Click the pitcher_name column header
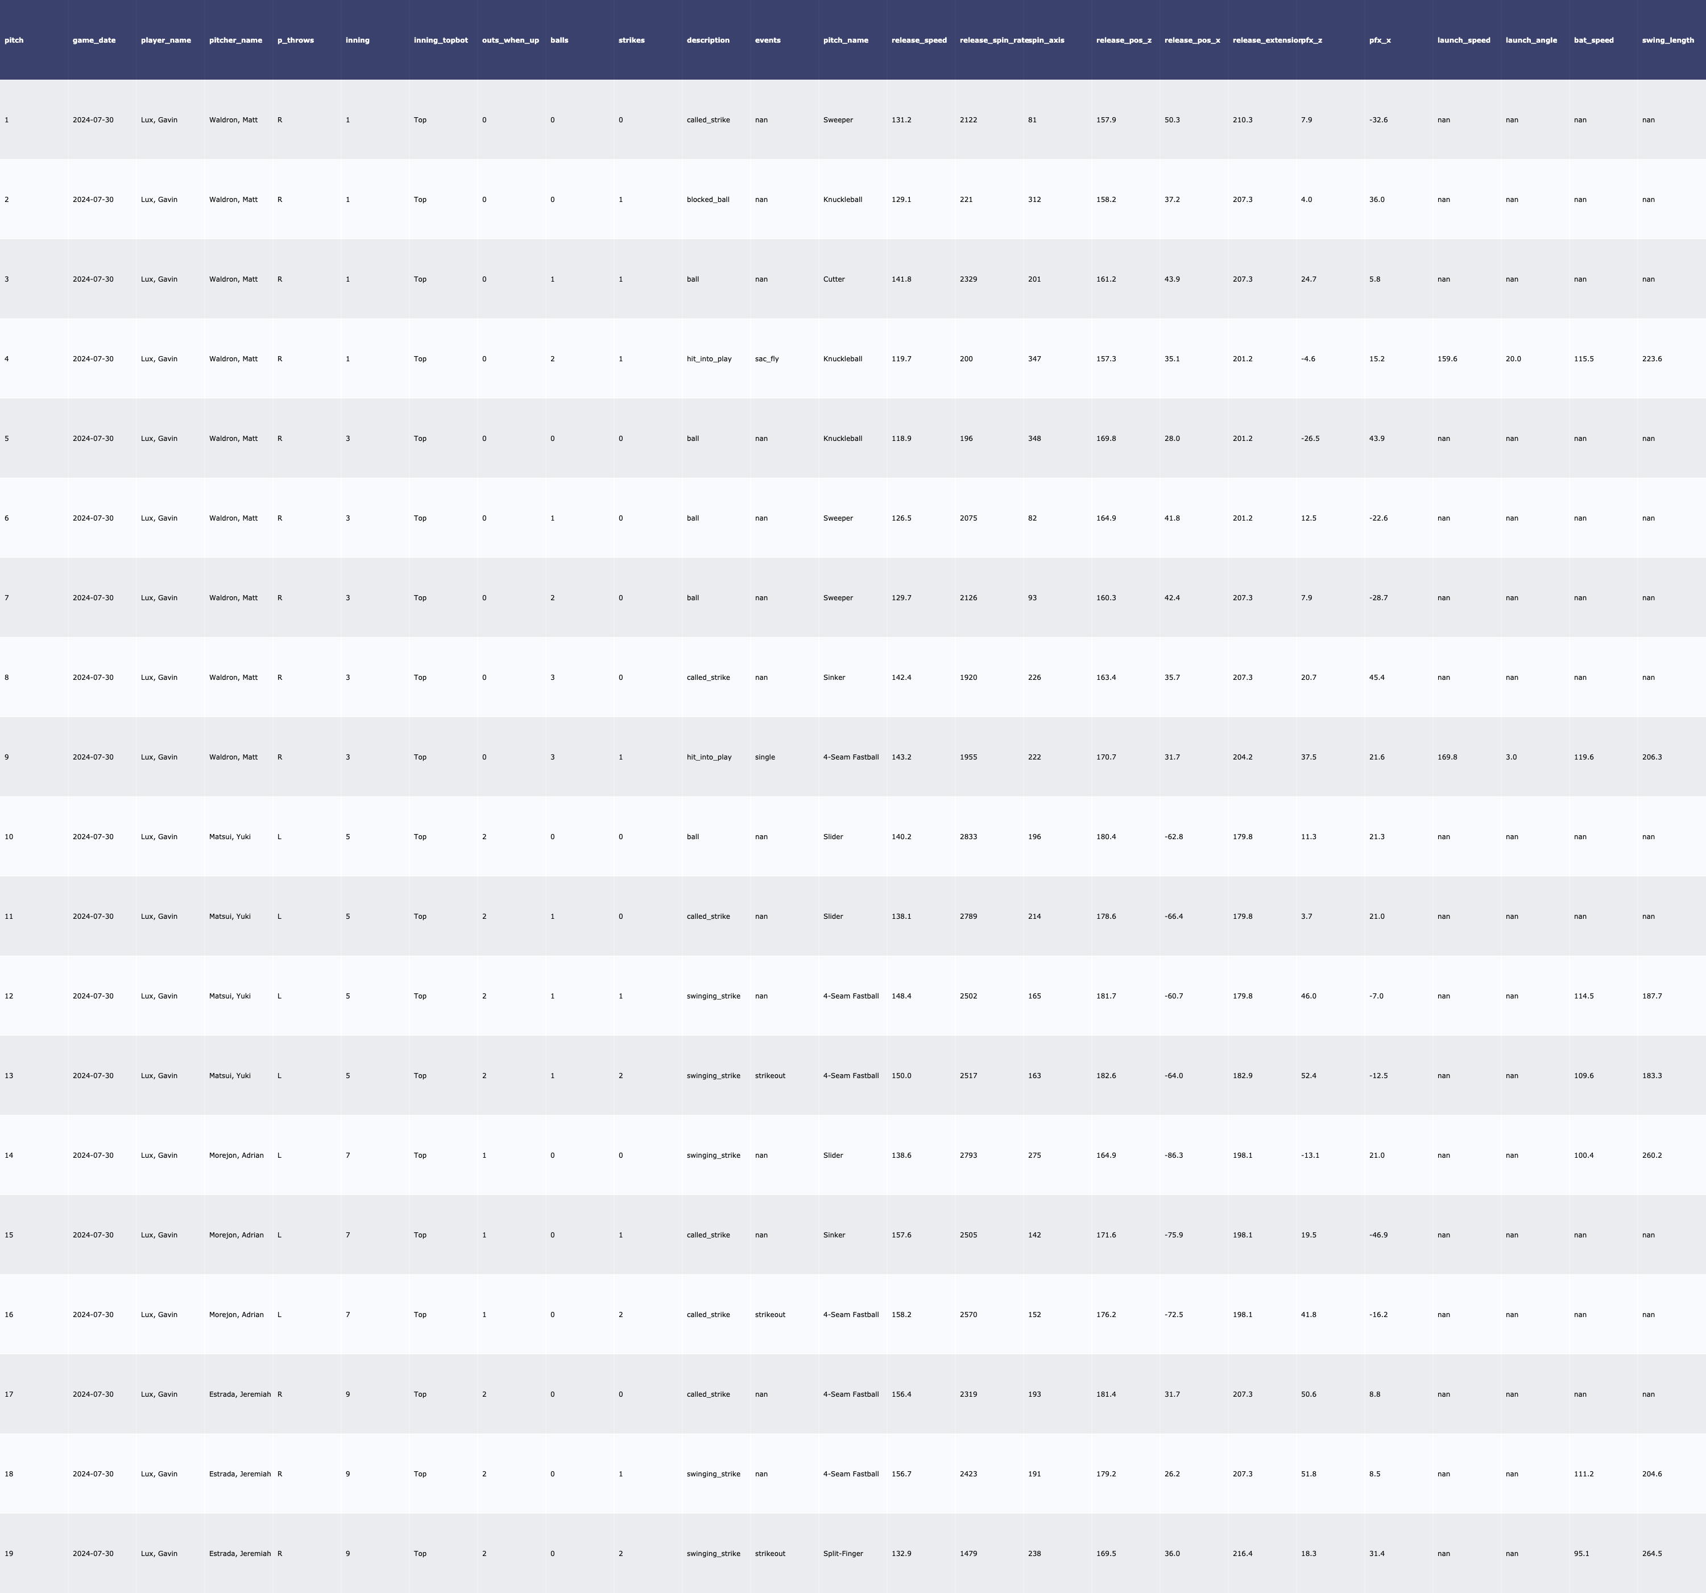This screenshot has height=1593, width=1706. point(235,40)
